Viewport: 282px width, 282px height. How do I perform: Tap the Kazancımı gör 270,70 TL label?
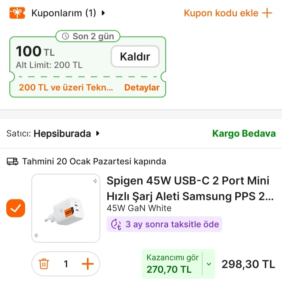coord(172,264)
